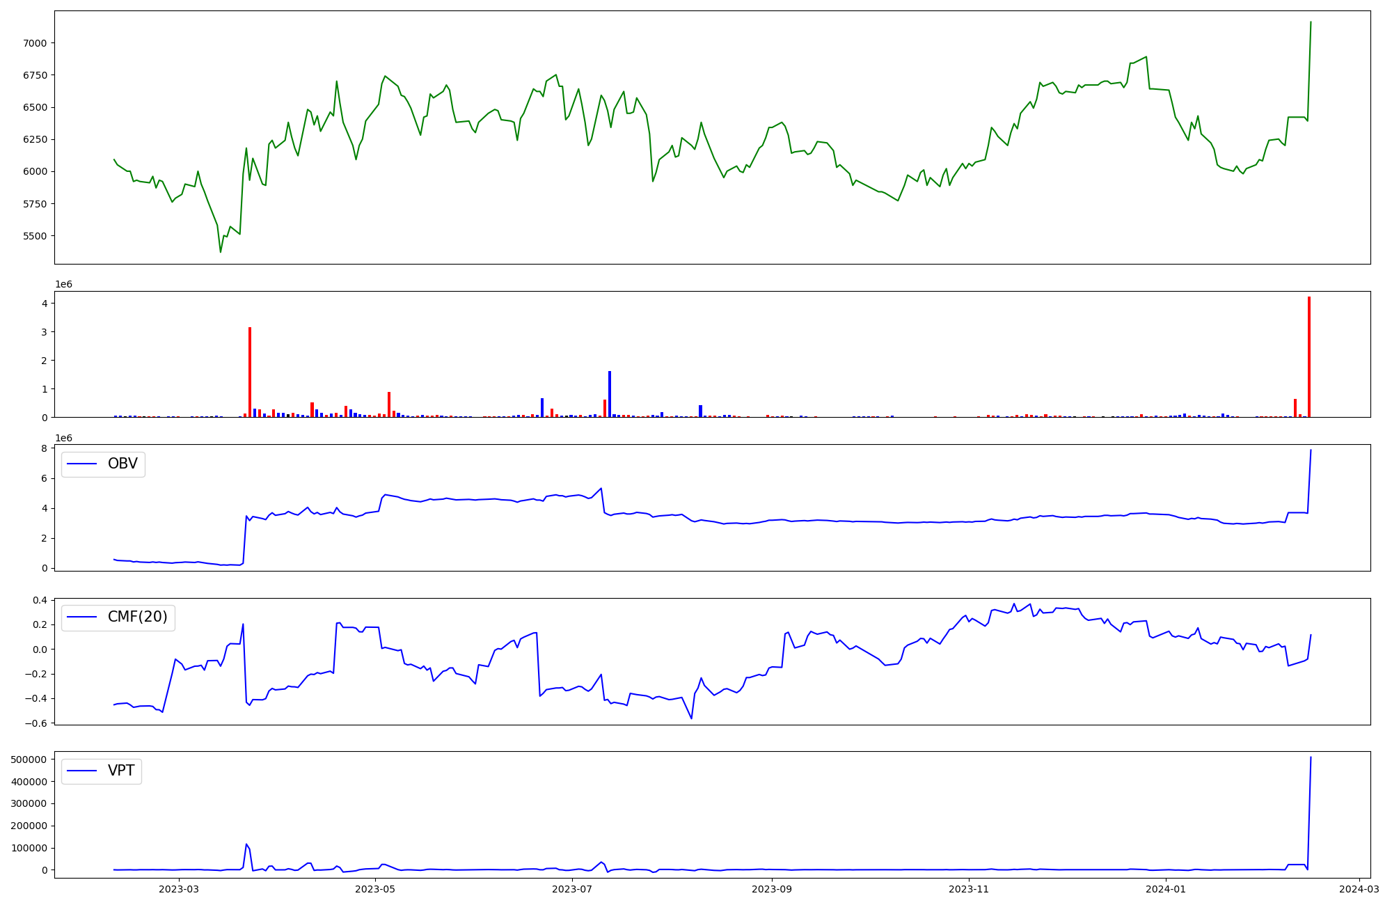Click the 2024-01 x-axis date label
This screenshot has width=1392, height=905.
[x=1165, y=889]
